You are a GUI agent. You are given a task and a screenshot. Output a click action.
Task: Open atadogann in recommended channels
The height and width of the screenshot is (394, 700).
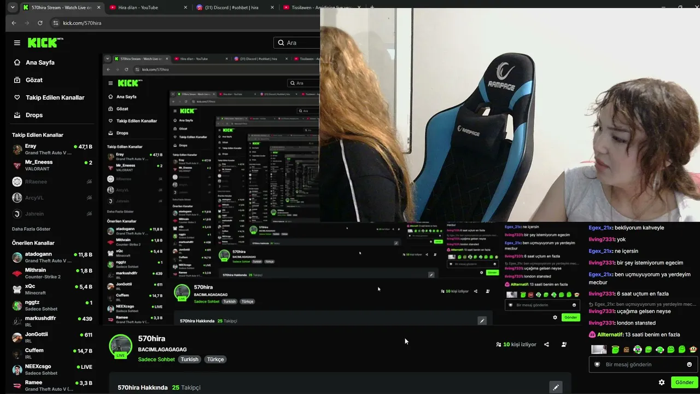(x=52, y=257)
